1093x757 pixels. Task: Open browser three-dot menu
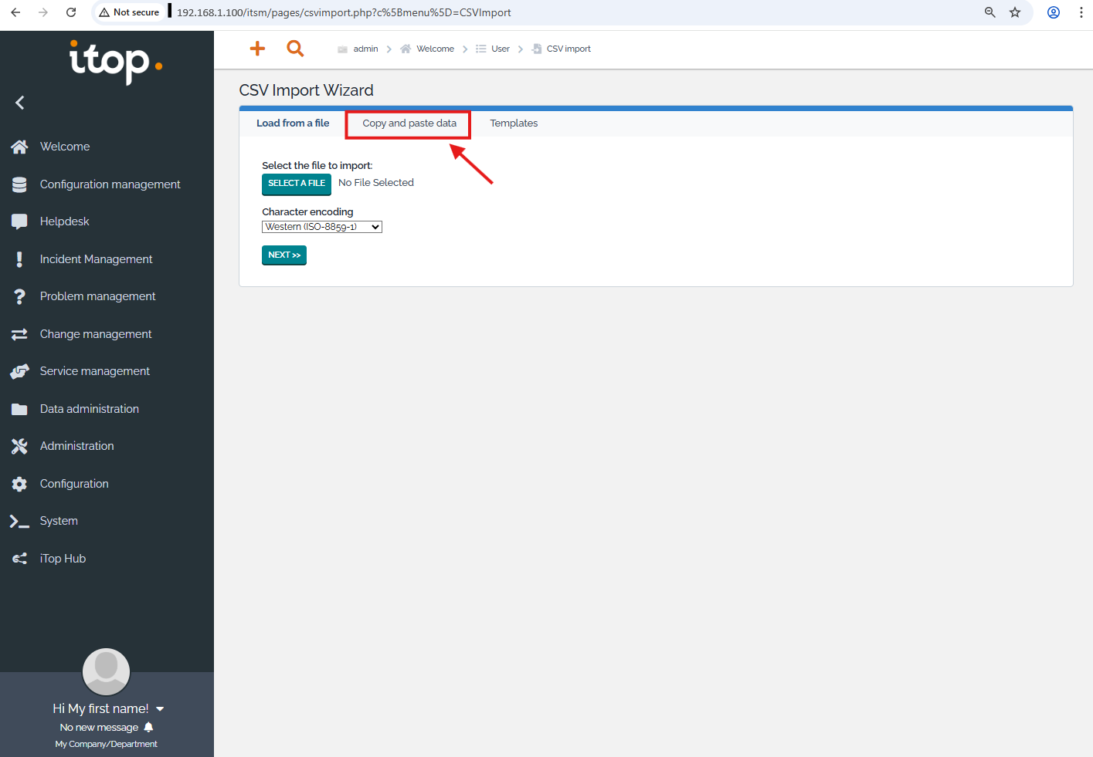[x=1081, y=12]
